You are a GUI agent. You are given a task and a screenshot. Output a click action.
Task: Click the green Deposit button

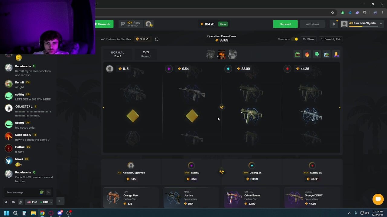click(285, 24)
